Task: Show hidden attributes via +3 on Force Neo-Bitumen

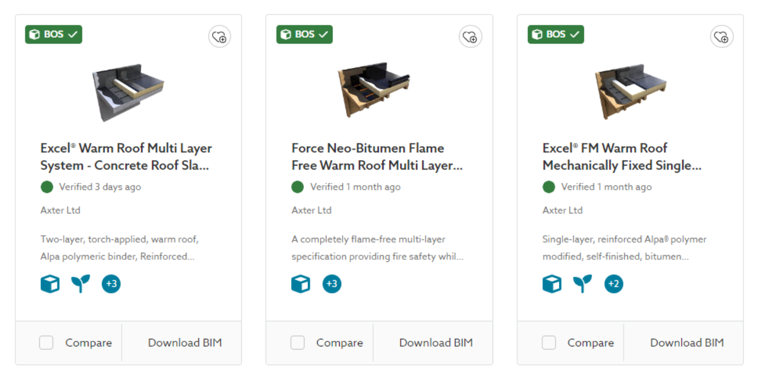Action: 331,284
